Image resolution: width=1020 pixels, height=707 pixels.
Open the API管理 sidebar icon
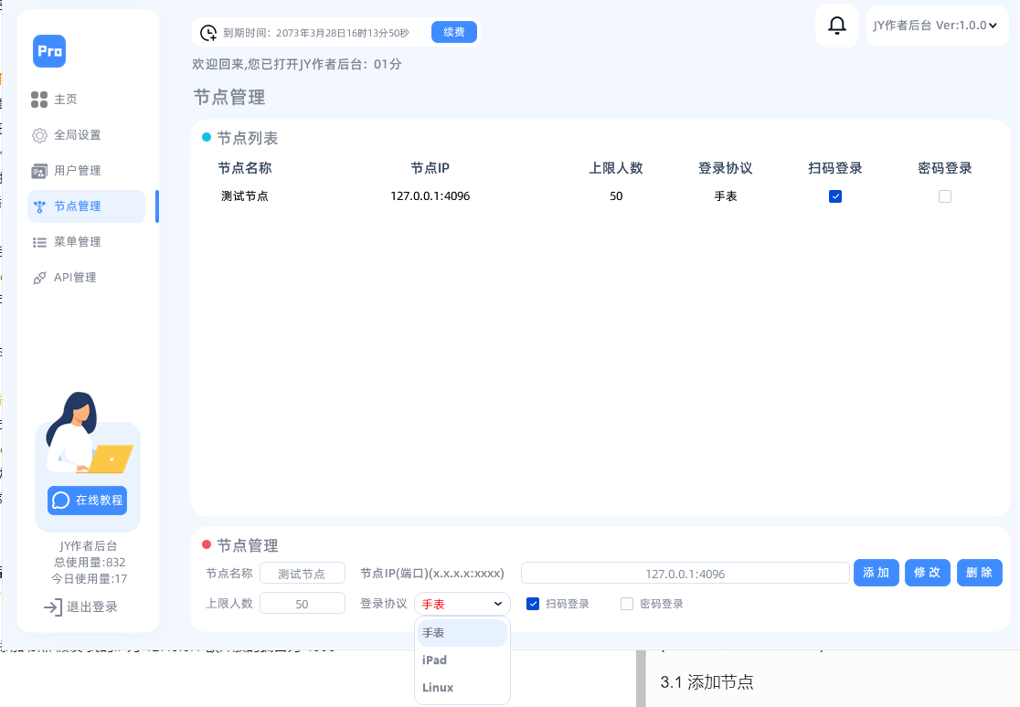pyautogui.click(x=38, y=278)
